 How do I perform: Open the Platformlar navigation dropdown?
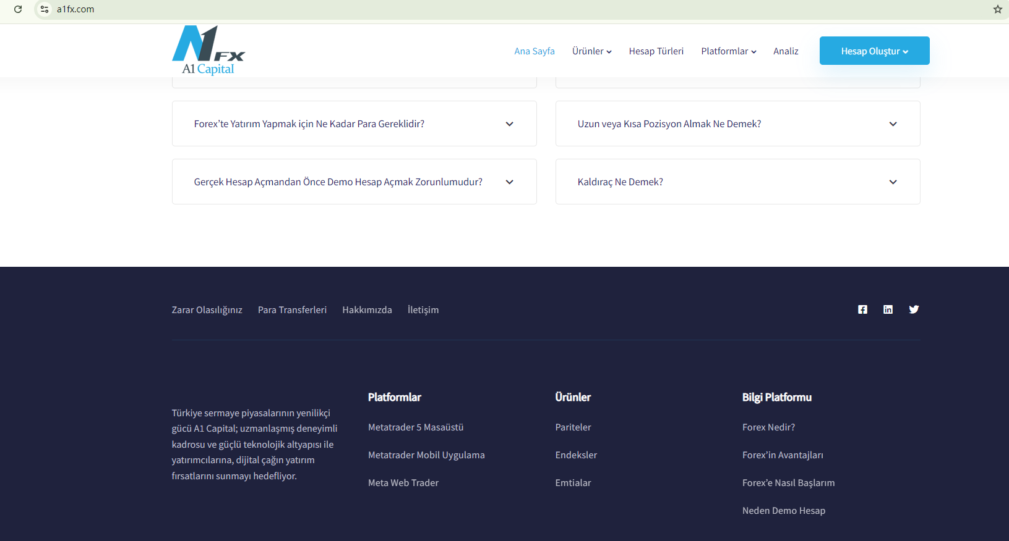[729, 51]
